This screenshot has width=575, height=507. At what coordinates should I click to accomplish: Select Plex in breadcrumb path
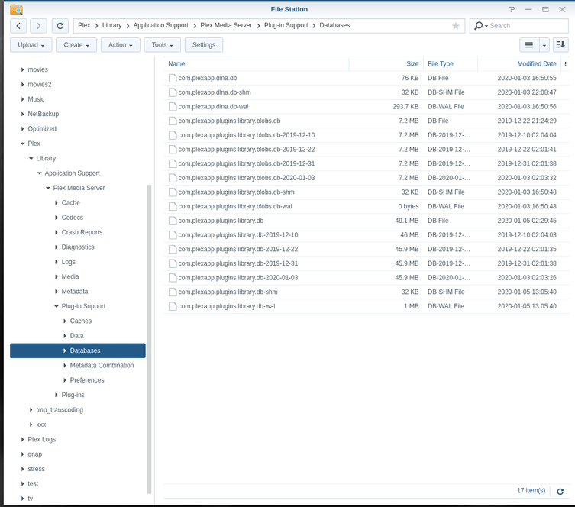point(84,25)
